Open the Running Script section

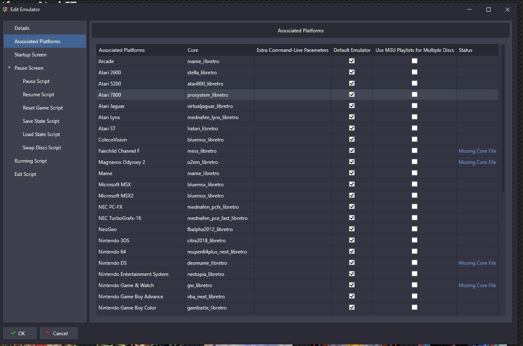pos(45,161)
